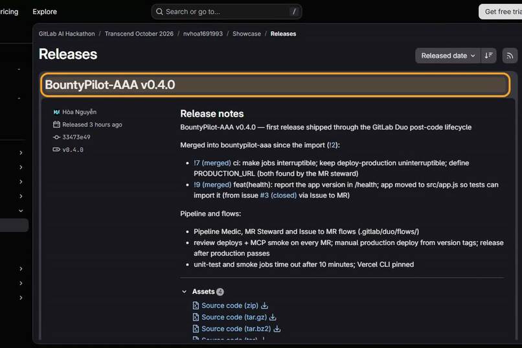The height and width of the screenshot is (348, 522).
Task: Open merge request !7 (merged) link
Action: 212,163
